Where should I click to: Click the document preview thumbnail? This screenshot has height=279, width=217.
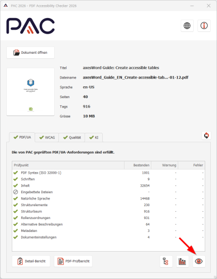coord(30,92)
